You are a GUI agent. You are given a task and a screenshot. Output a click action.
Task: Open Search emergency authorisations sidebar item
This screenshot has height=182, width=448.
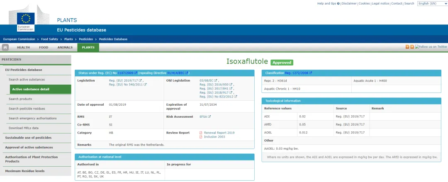(33, 118)
